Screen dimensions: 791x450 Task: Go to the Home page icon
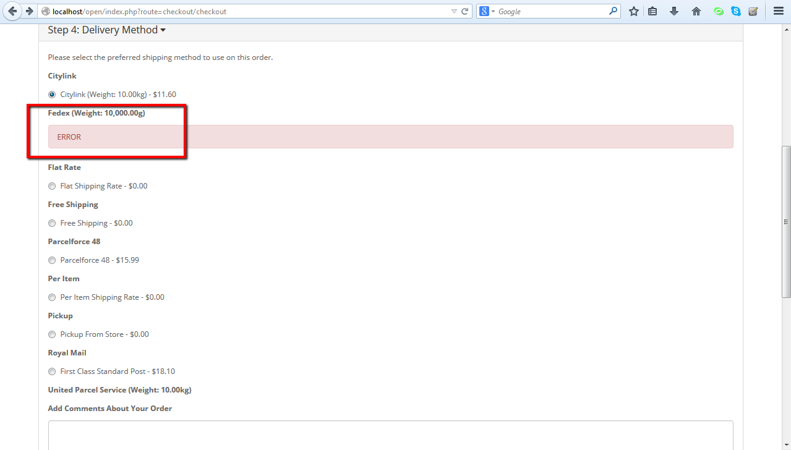point(696,11)
